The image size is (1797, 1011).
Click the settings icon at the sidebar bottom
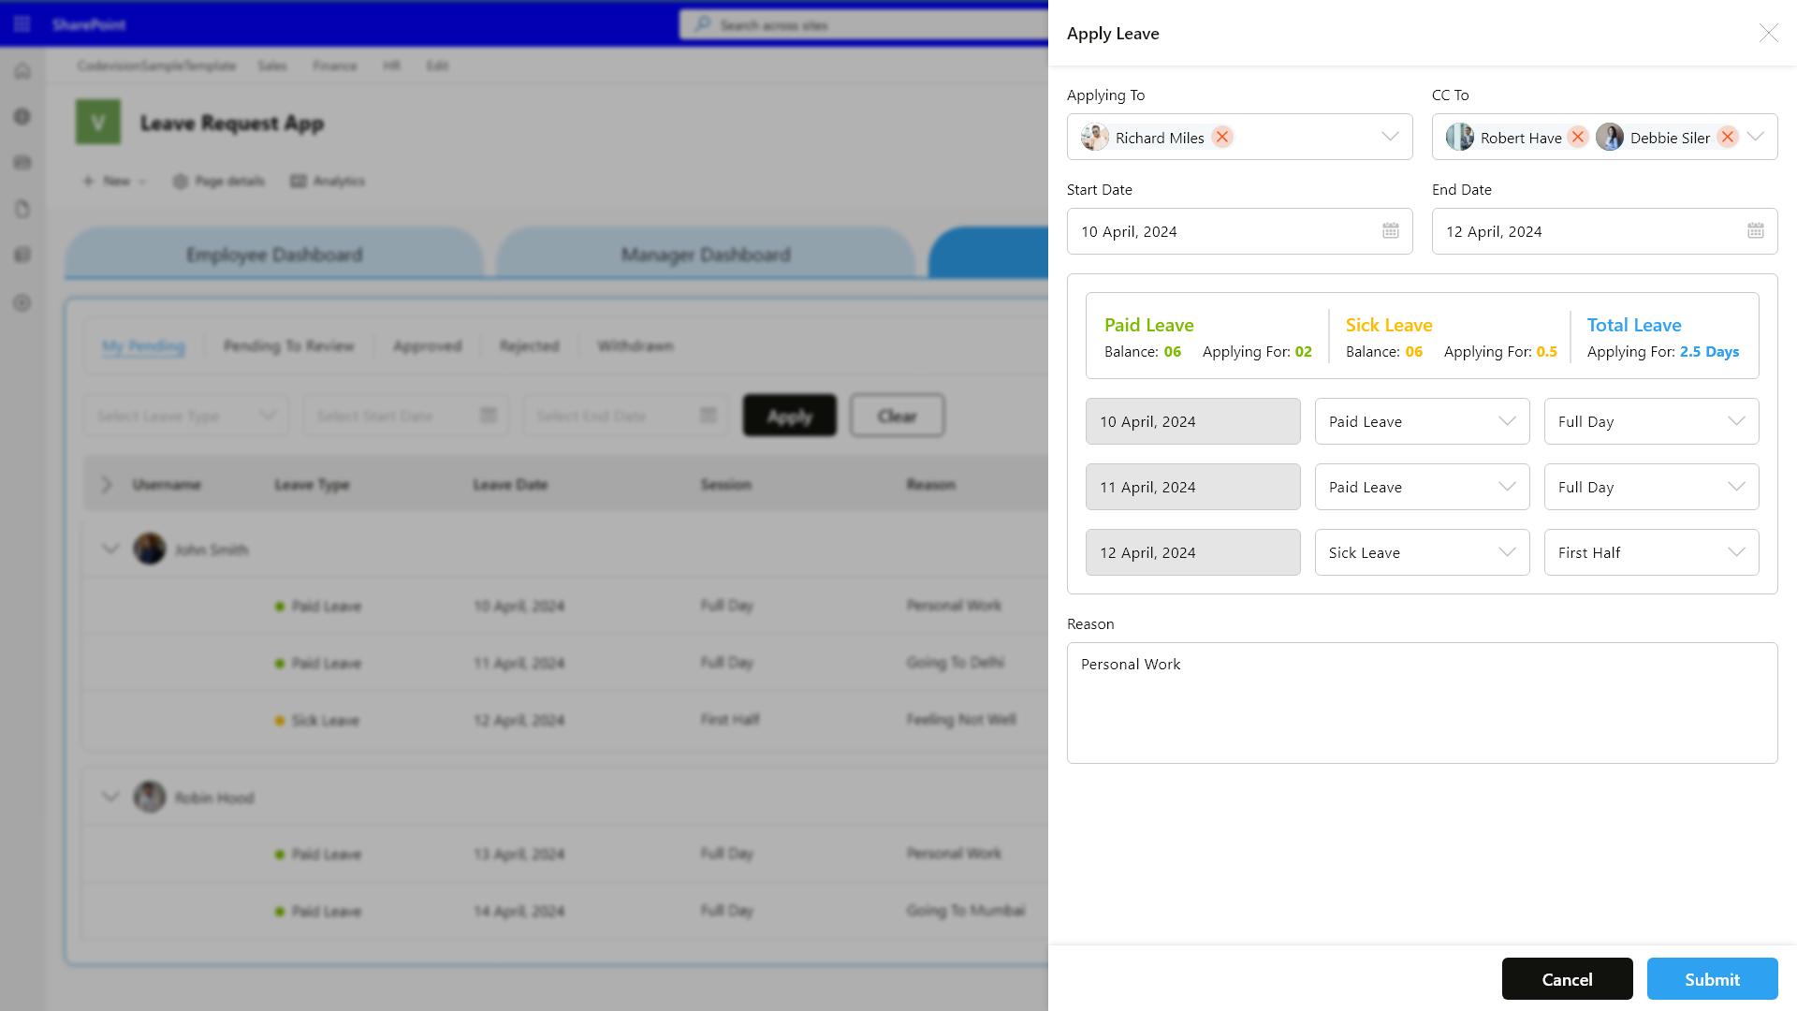[22, 302]
